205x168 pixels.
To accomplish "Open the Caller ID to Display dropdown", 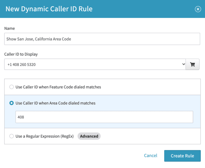I will tap(95, 64).
